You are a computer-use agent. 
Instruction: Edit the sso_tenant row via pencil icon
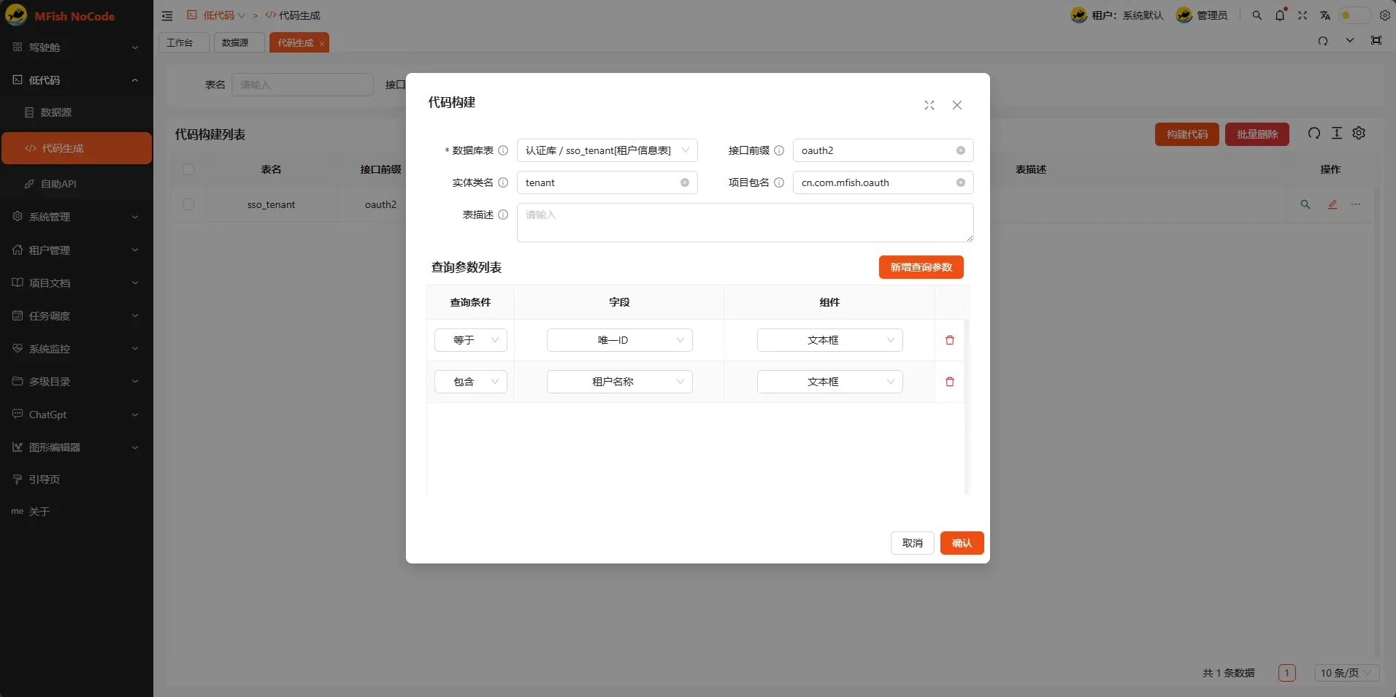pos(1332,204)
